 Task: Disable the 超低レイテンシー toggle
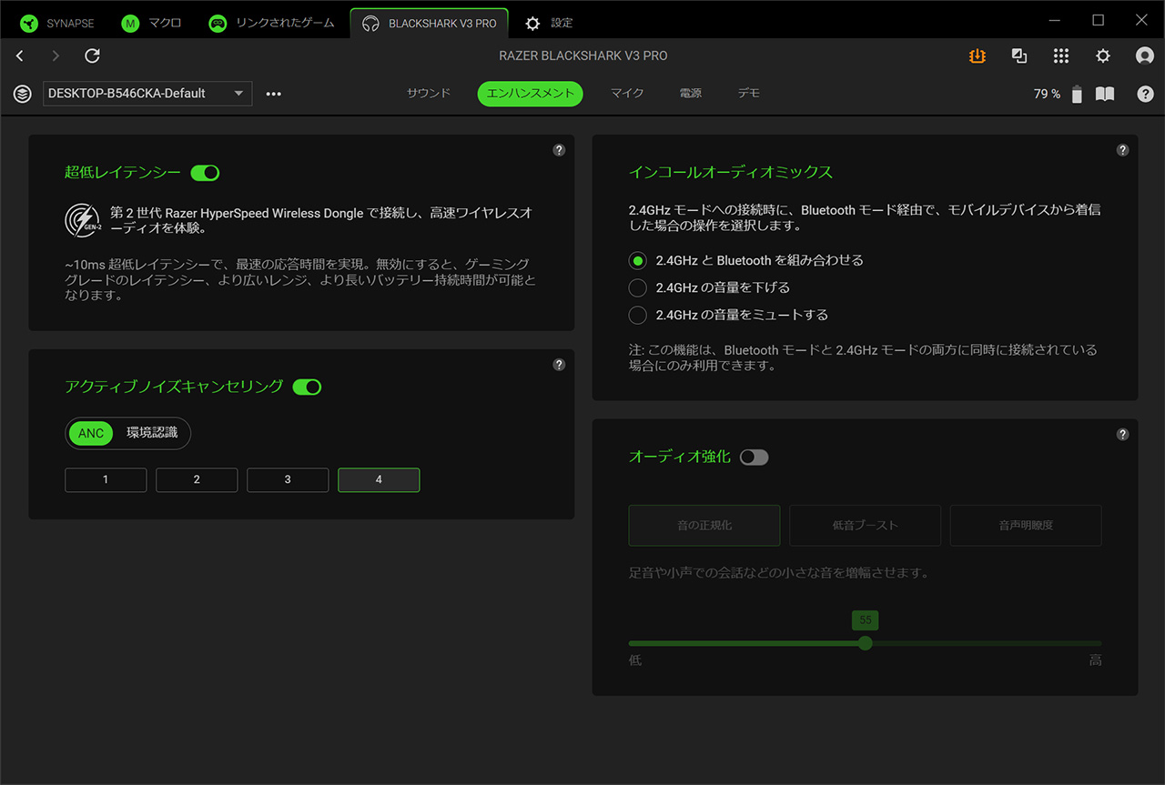205,173
